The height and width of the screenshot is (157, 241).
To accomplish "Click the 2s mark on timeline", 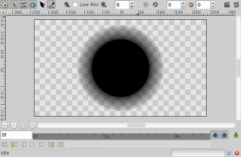I will [x=107, y=136].
